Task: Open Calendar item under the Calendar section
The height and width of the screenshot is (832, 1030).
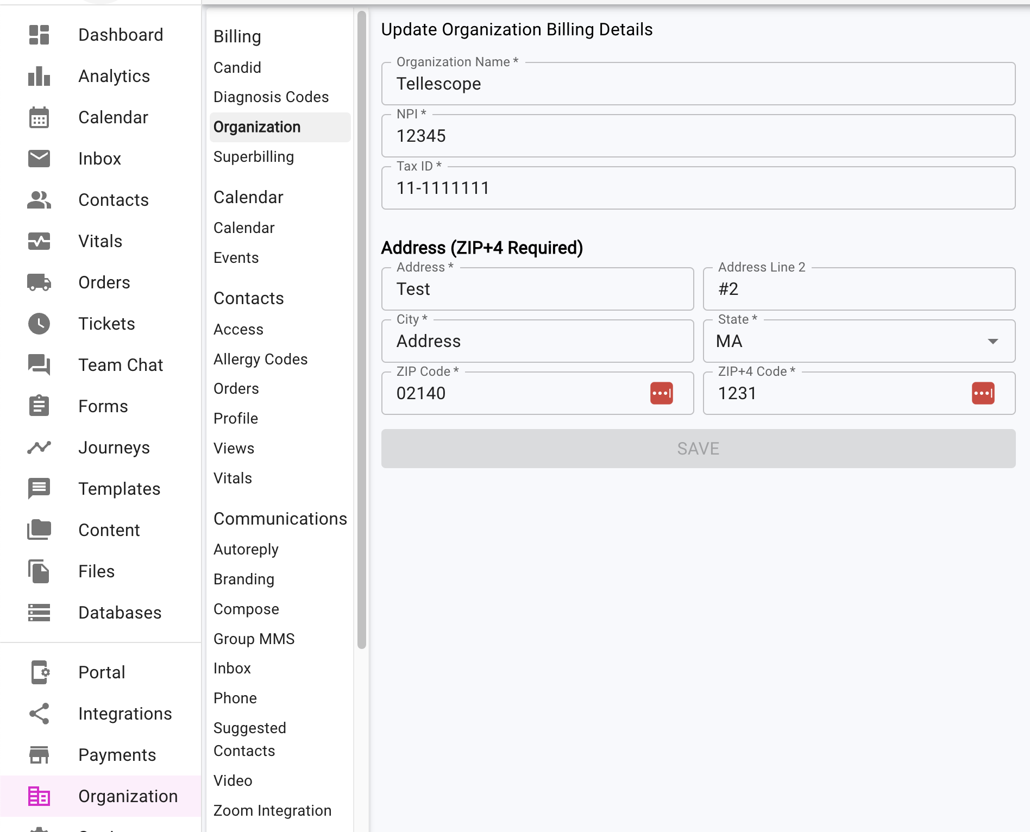Action: point(244,228)
